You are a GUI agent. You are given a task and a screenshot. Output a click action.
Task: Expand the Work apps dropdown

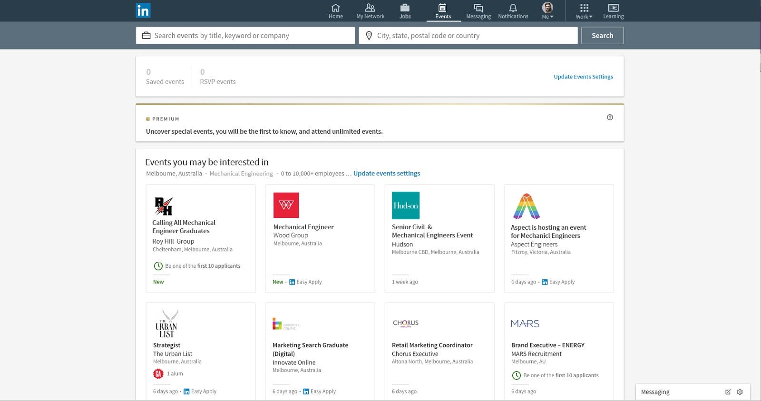click(x=584, y=11)
